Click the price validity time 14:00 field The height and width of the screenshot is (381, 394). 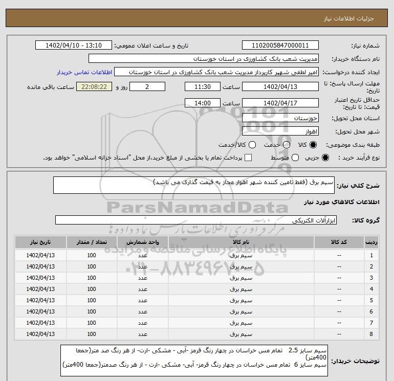coord(203,103)
